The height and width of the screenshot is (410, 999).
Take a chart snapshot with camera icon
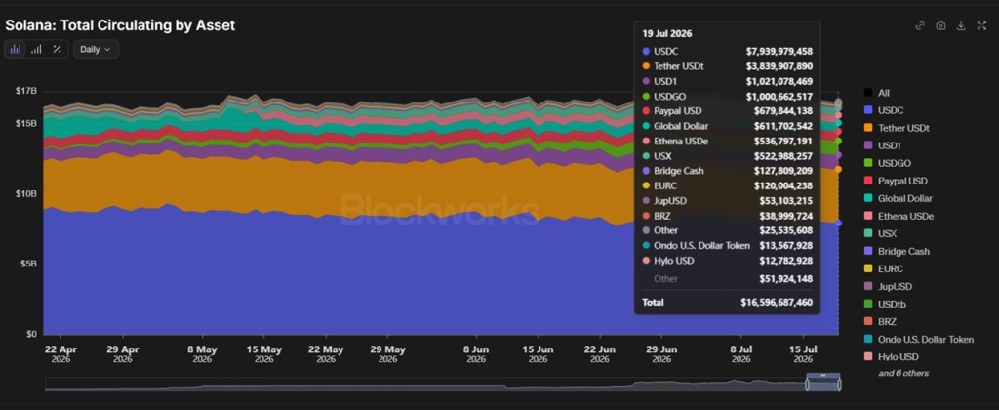click(940, 25)
